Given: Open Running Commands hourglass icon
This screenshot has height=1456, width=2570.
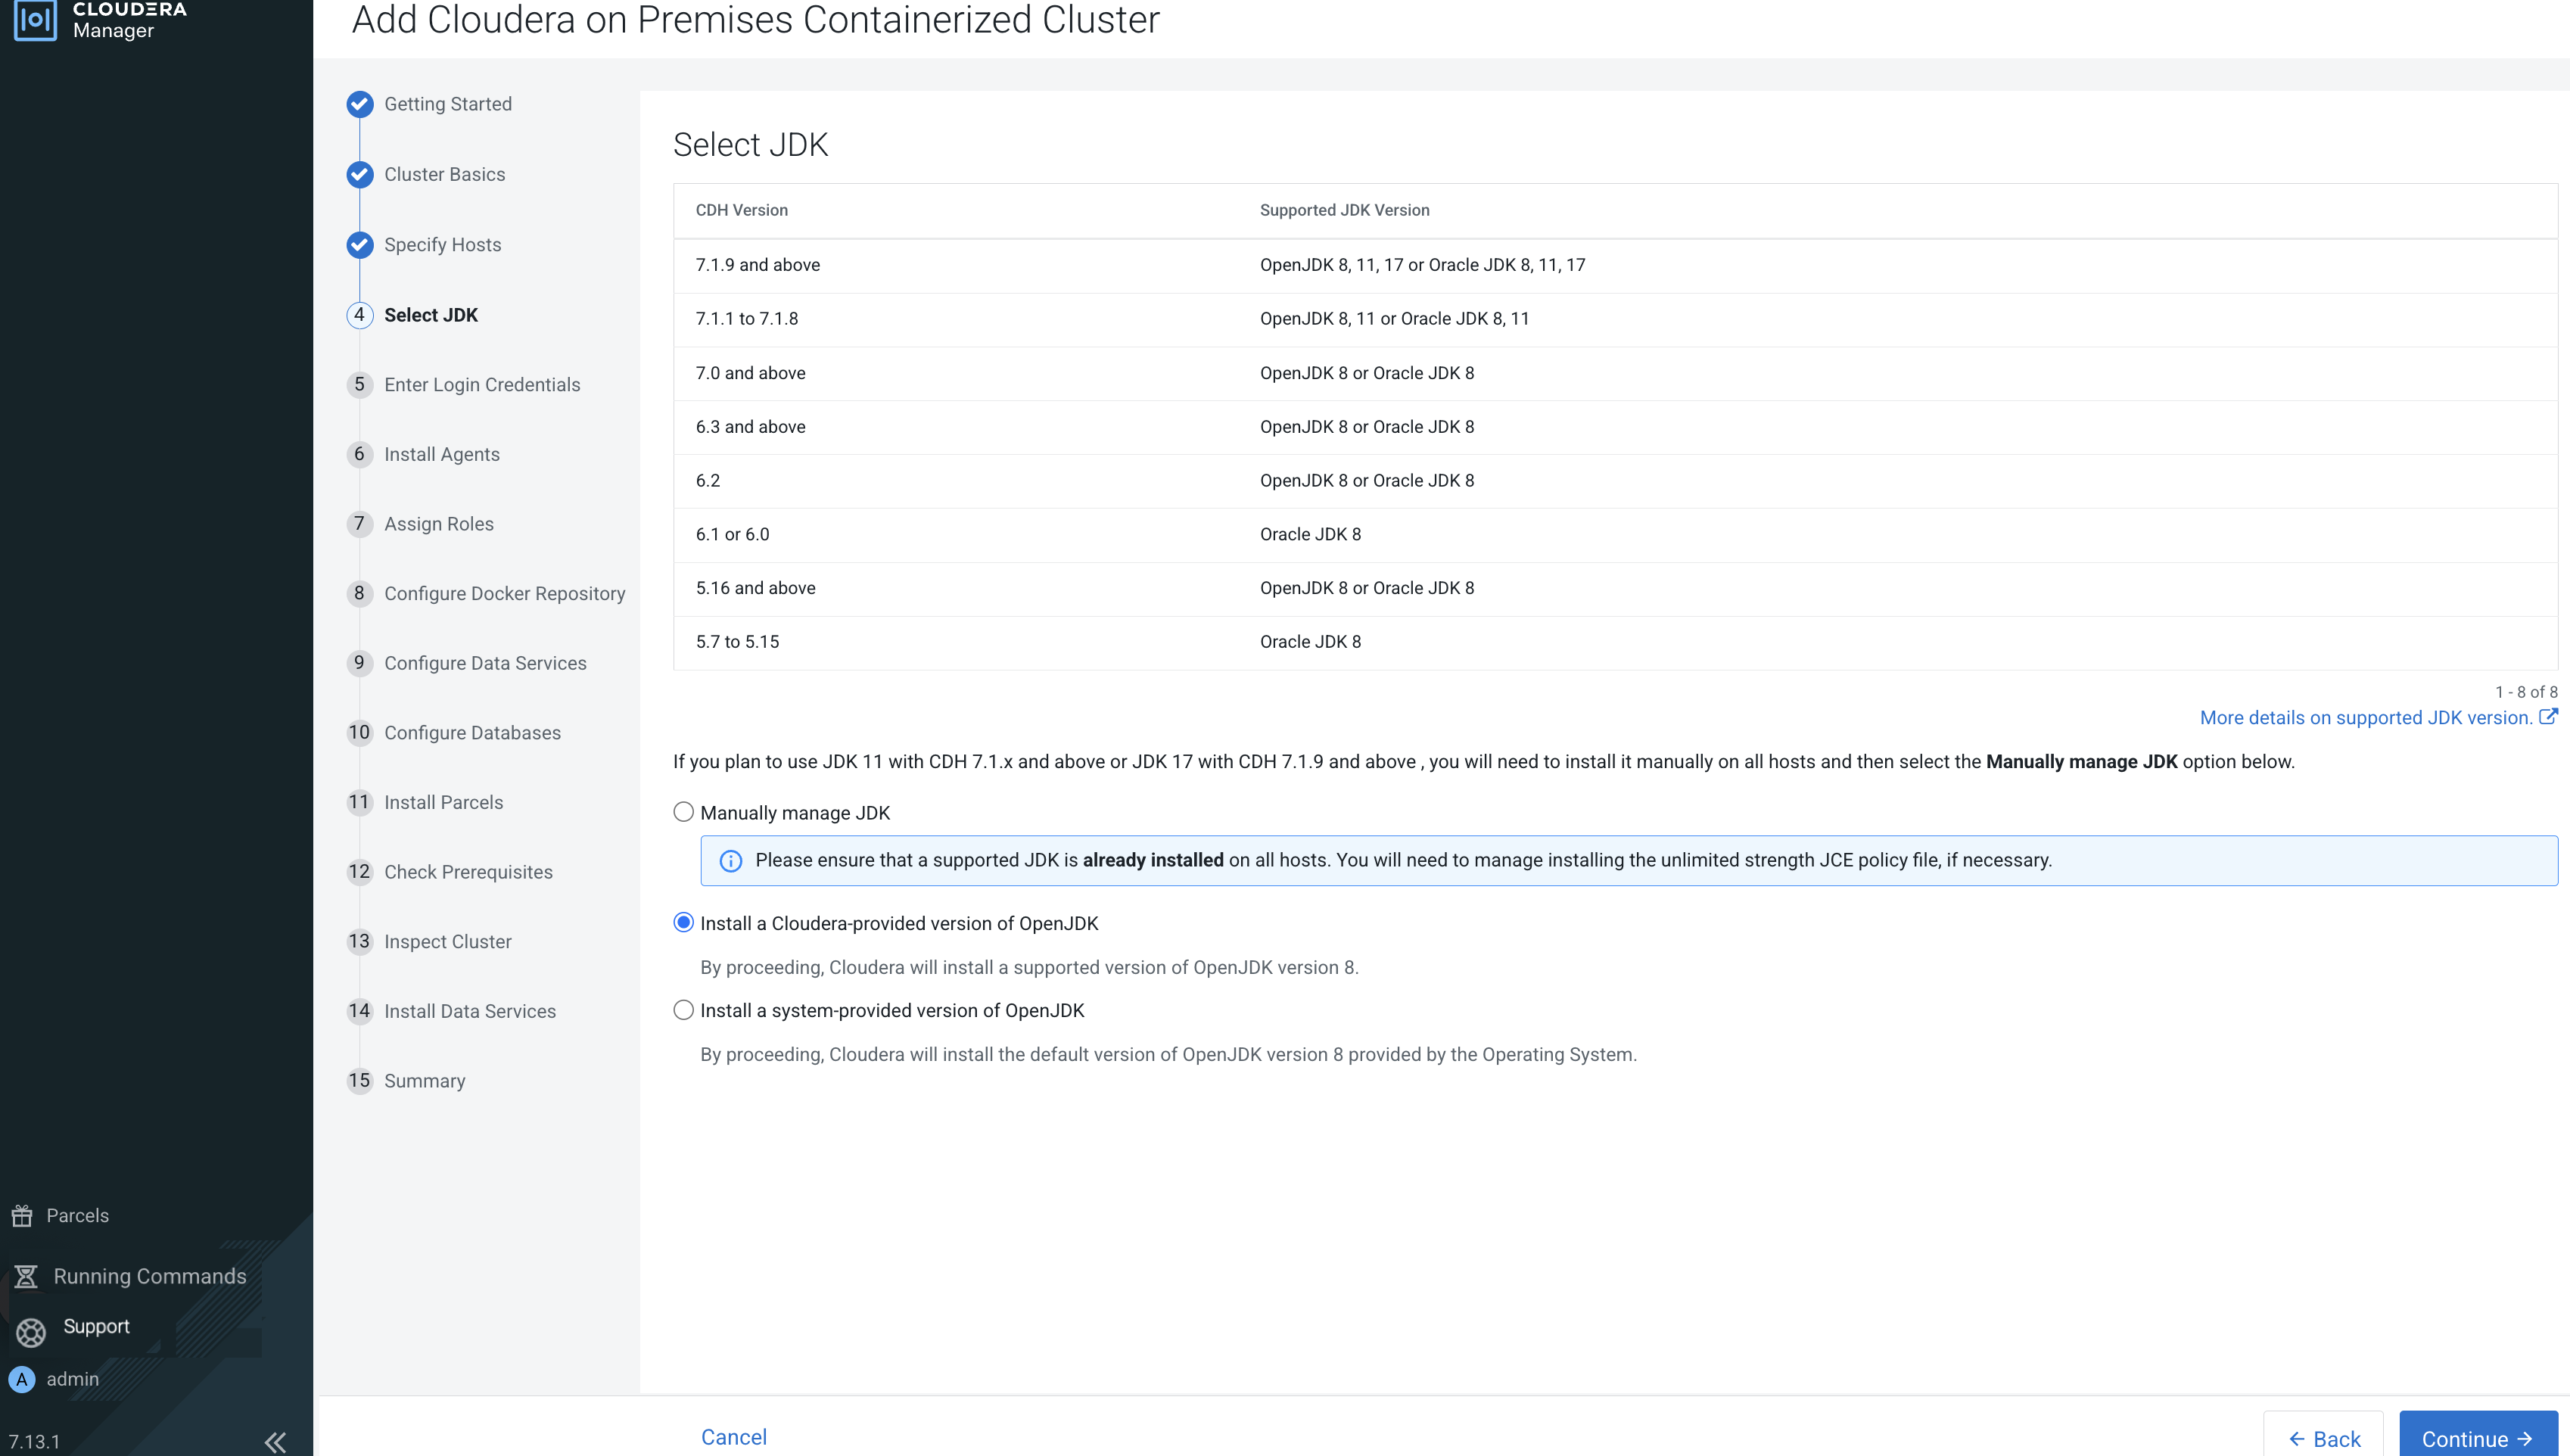Looking at the screenshot, I should pyautogui.click(x=26, y=1277).
